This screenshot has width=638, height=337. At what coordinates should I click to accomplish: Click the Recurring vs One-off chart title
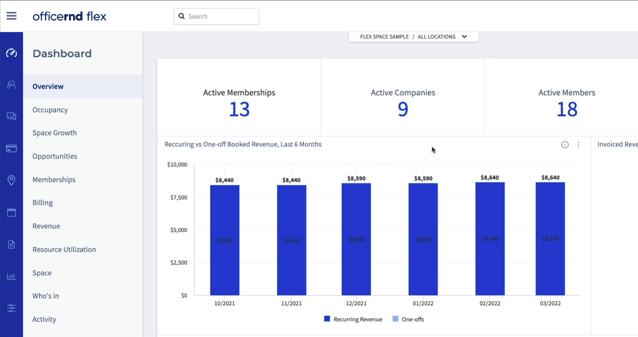click(243, 144)
